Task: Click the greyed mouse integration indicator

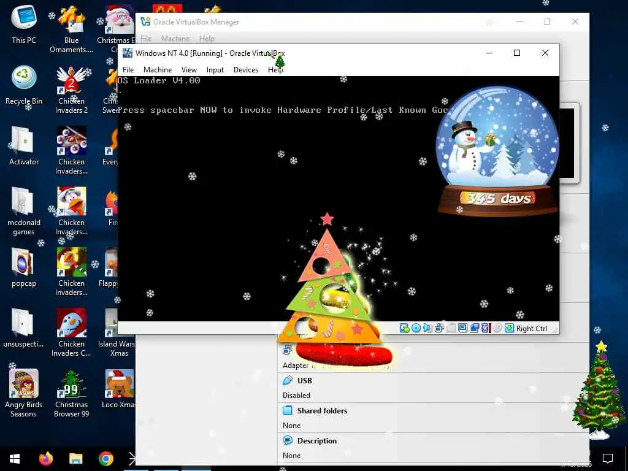Action: tap(497, 328)
